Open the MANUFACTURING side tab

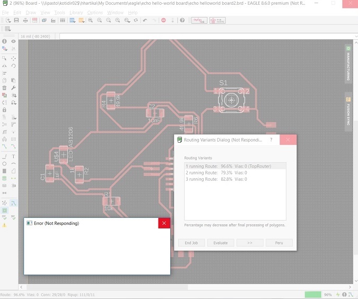click(348, 64)
